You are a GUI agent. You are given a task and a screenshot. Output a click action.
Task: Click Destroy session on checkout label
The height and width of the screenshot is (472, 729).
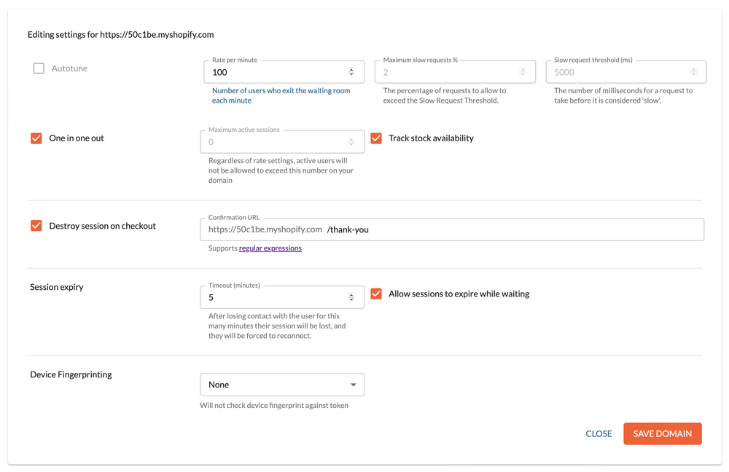[x=102, y=226]
